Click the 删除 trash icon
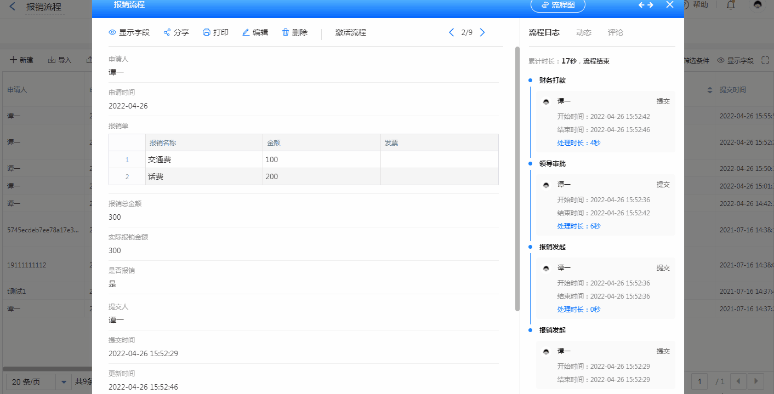 286,32
